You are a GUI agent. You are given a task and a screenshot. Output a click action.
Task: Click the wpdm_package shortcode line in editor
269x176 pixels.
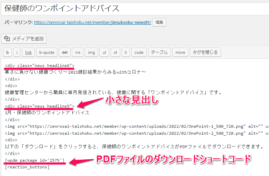click(35, 160)
